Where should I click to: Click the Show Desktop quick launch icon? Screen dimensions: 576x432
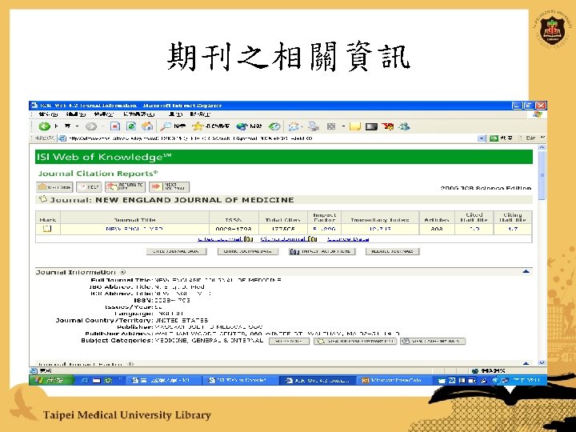97,380
